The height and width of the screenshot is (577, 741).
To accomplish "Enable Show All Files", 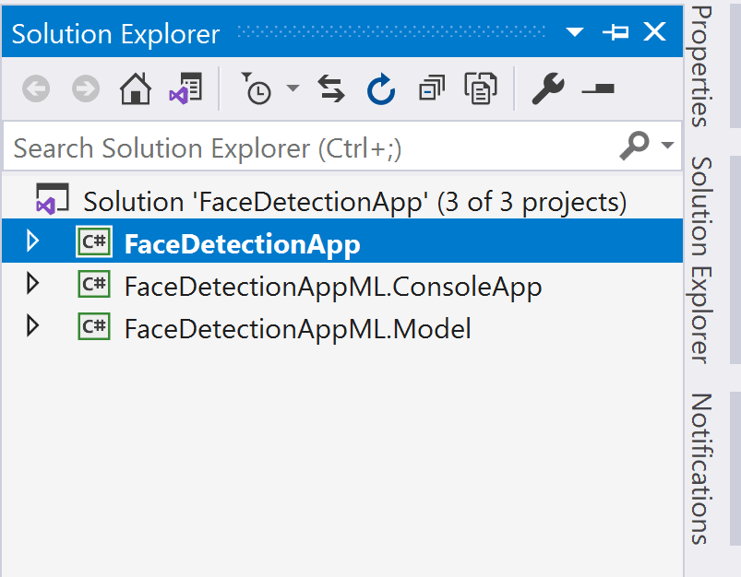I will tap(480, 89).
